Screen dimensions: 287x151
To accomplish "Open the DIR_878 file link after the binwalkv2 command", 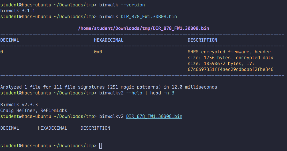I will (x=154, y=116).
